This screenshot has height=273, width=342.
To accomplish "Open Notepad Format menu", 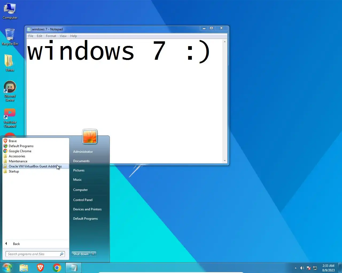I will 51,36.
